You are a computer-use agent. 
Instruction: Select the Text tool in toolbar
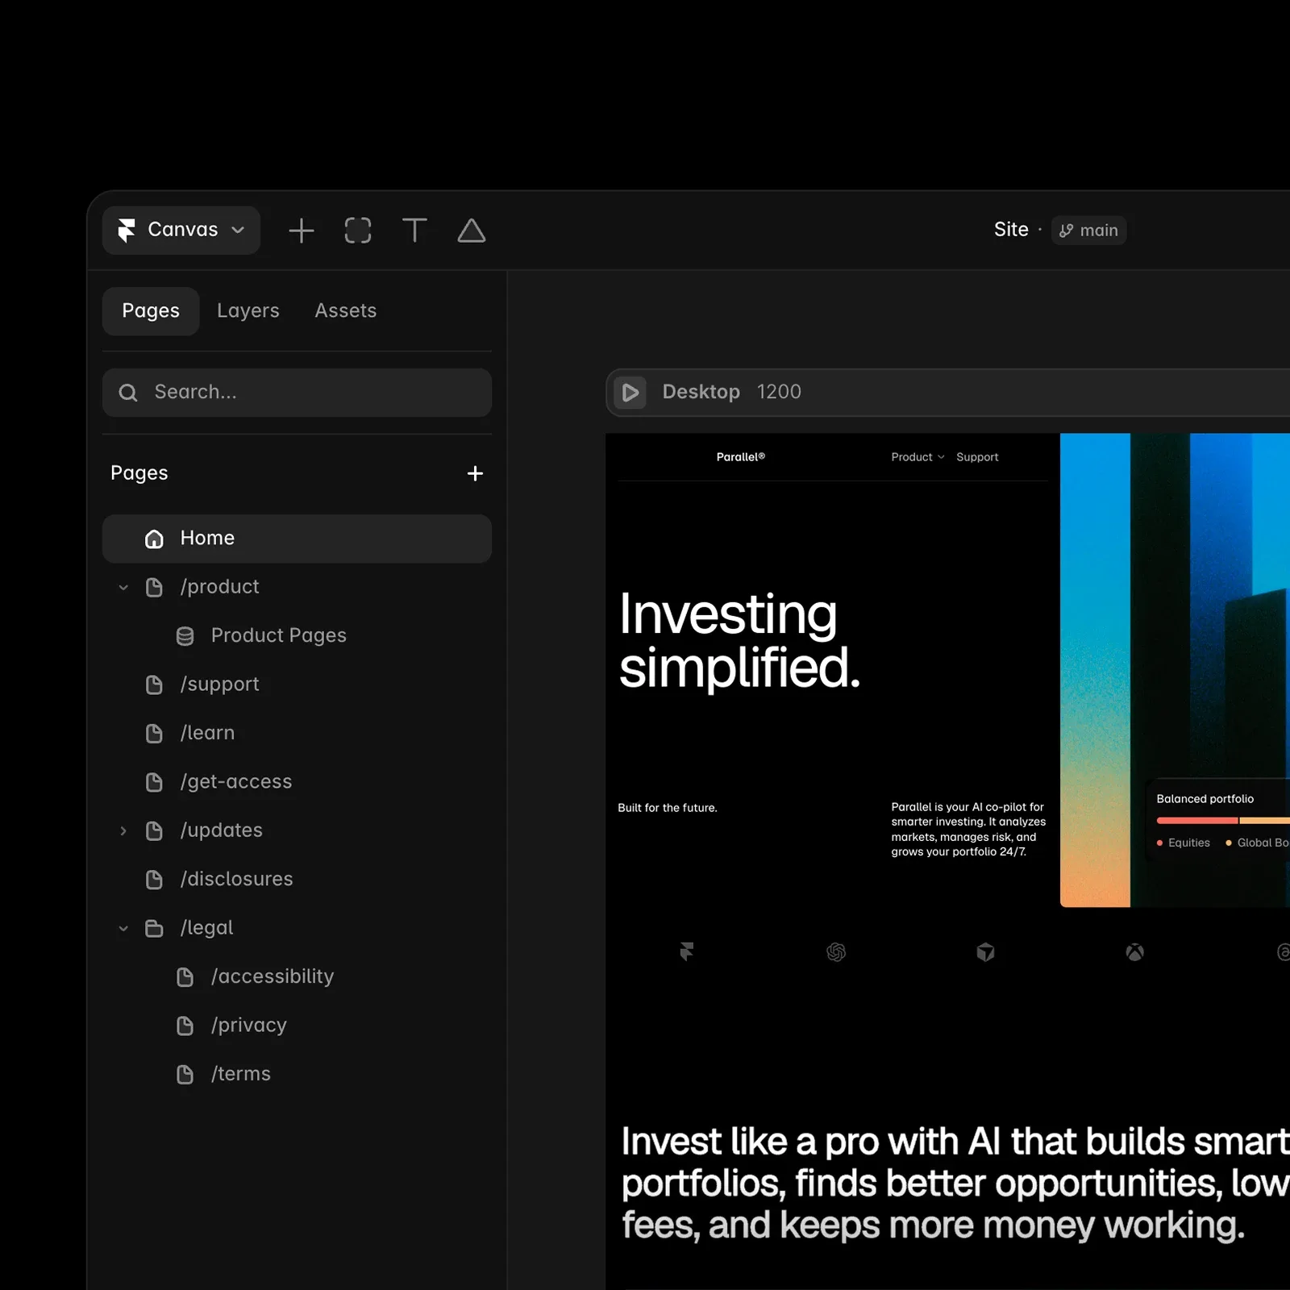click(414, 231)
